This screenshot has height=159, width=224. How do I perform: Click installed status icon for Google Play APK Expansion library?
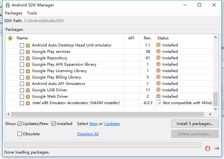[x=159, y=64]
